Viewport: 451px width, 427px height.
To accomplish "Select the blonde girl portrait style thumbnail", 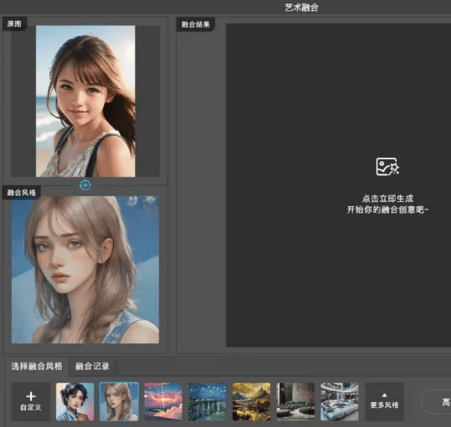I will [x=119, y=401].
